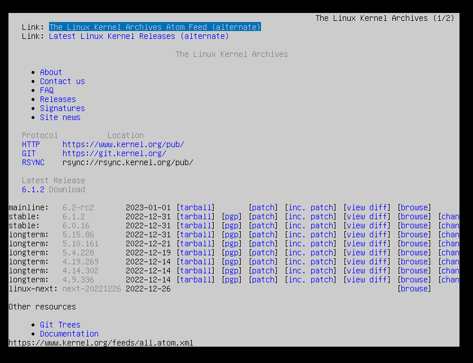Browse the mainline 6.2-rc2 tree
The image size is (473, 363).
point(414,208)
